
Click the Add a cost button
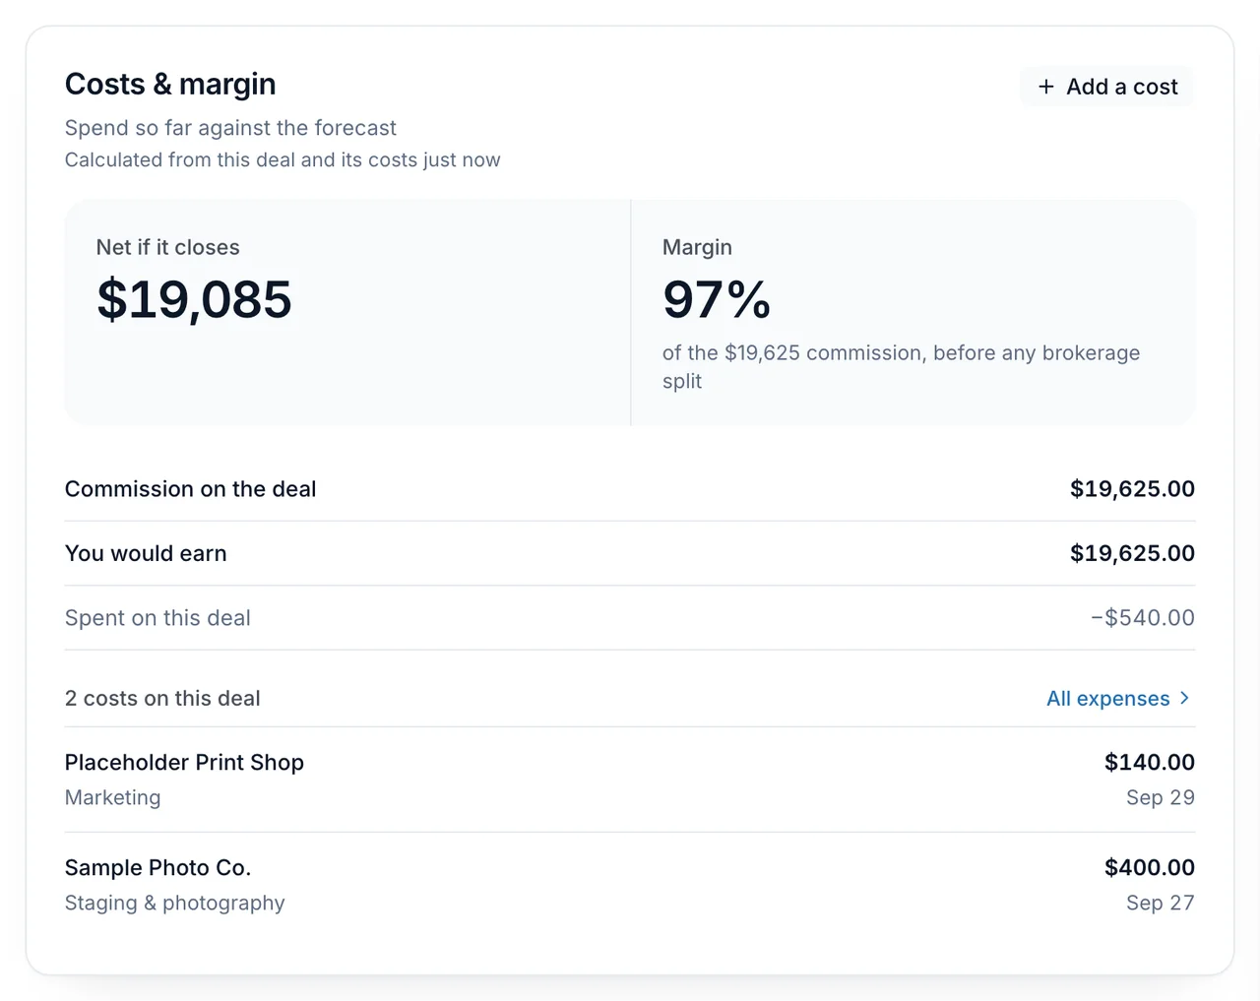[x=1106, y=87]
